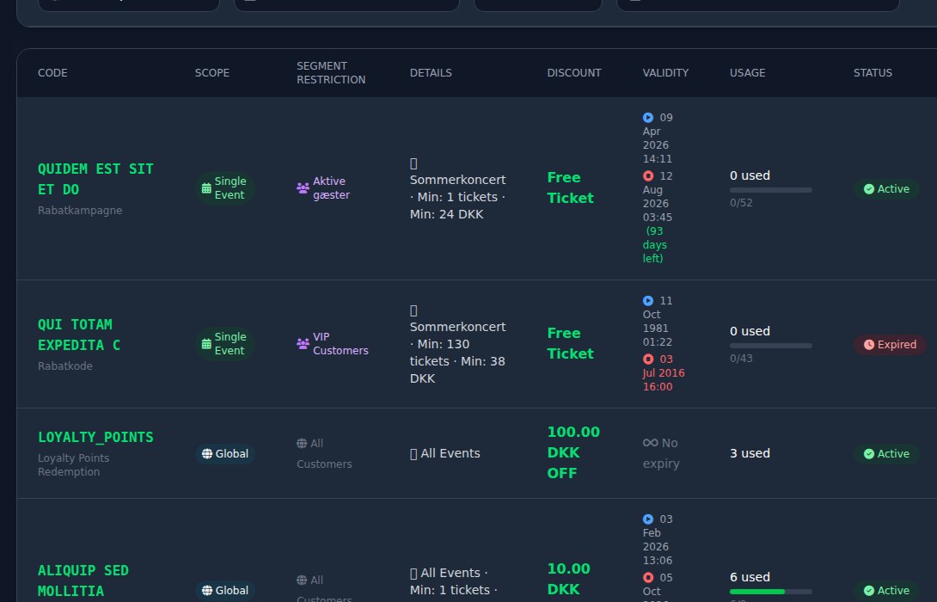Click the red end-date icon next to 12 Aug 2026

coord(648,176)
